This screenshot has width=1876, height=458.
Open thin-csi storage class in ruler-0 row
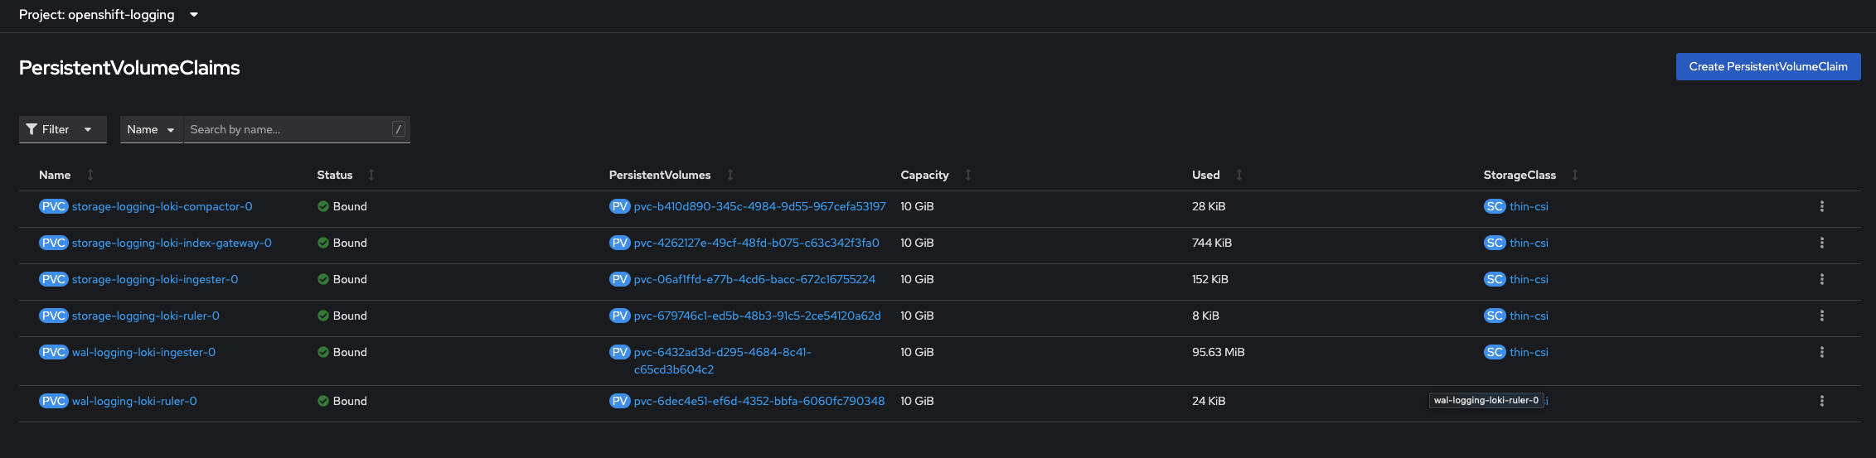pos(1529,316)
